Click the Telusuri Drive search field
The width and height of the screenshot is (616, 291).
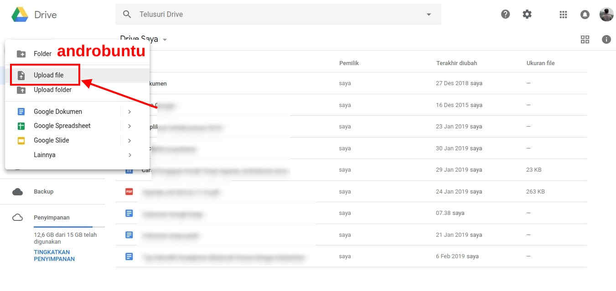228,14
